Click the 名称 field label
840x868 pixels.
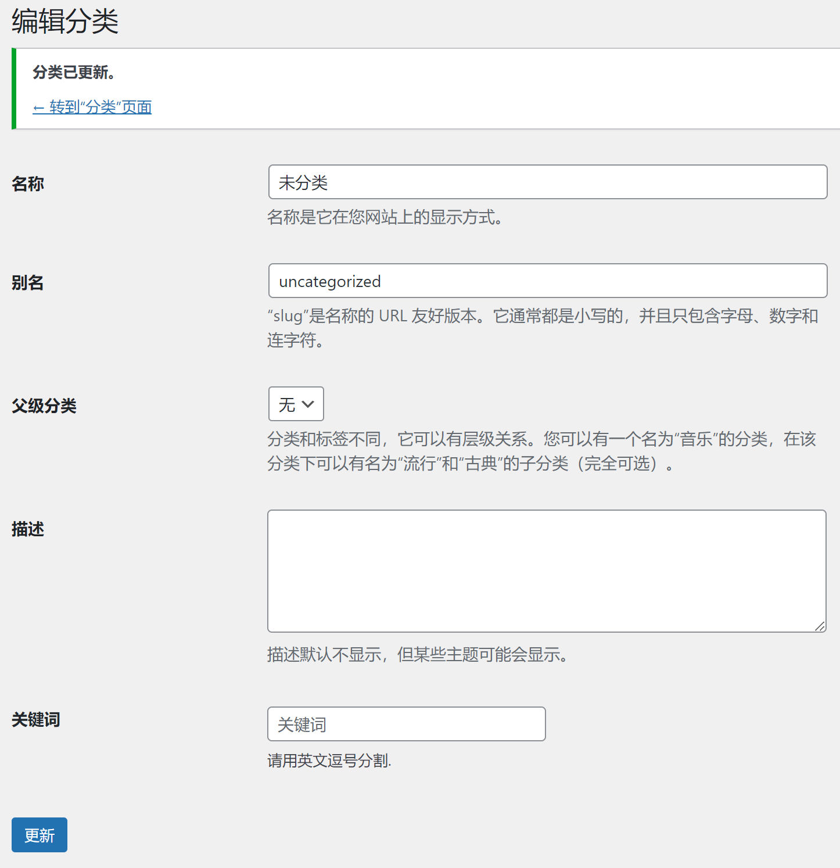(28, 184)
